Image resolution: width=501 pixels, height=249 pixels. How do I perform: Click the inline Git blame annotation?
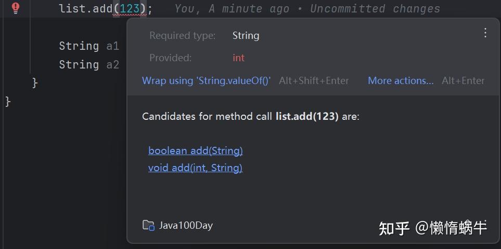click(x=307, y=9)
